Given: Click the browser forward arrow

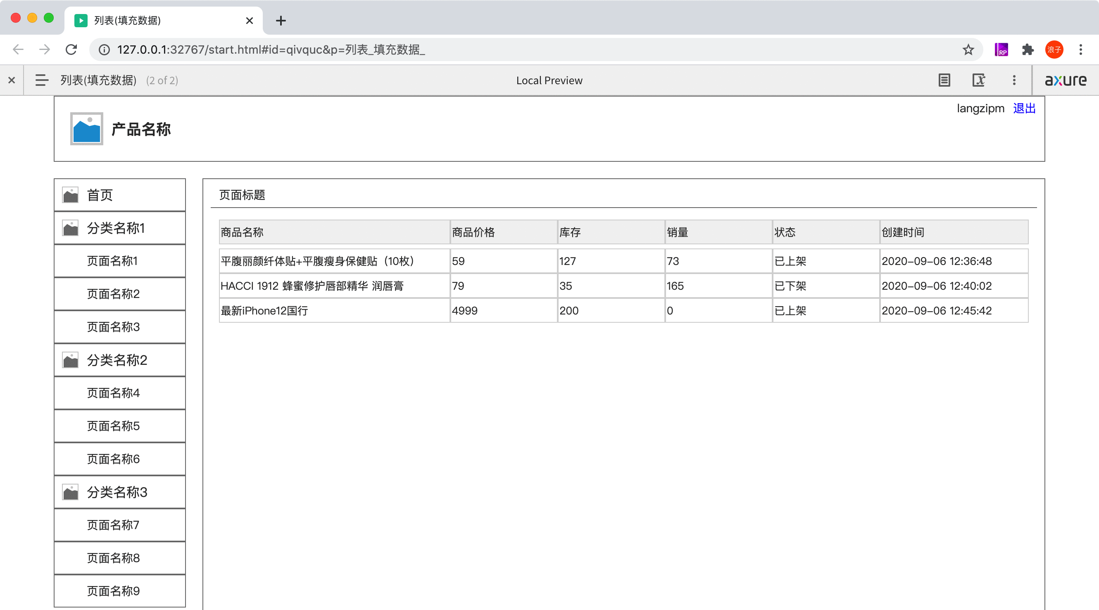Looking at the screenshot, I should click(45, 50).
